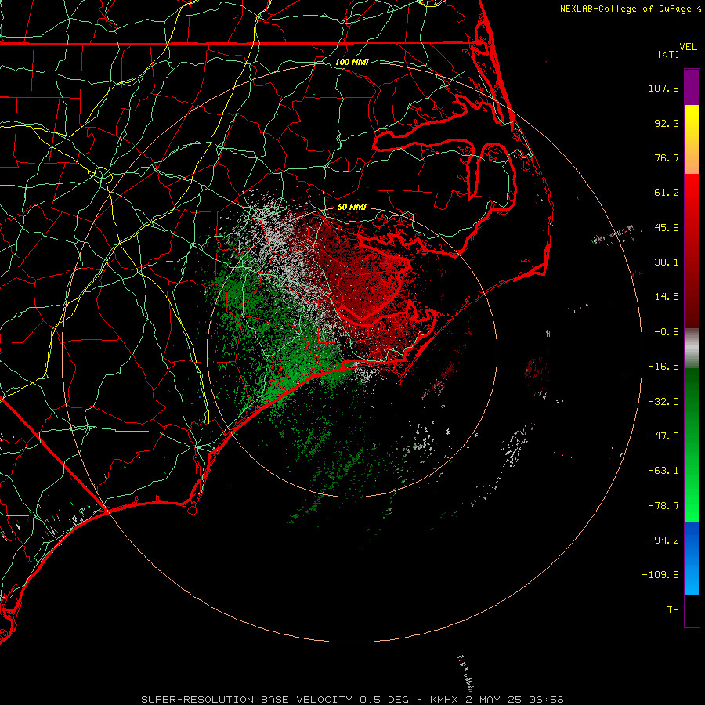705x705 pixels.
Task: Click the -109.8 velocity scale value
Action: [660, 575]
